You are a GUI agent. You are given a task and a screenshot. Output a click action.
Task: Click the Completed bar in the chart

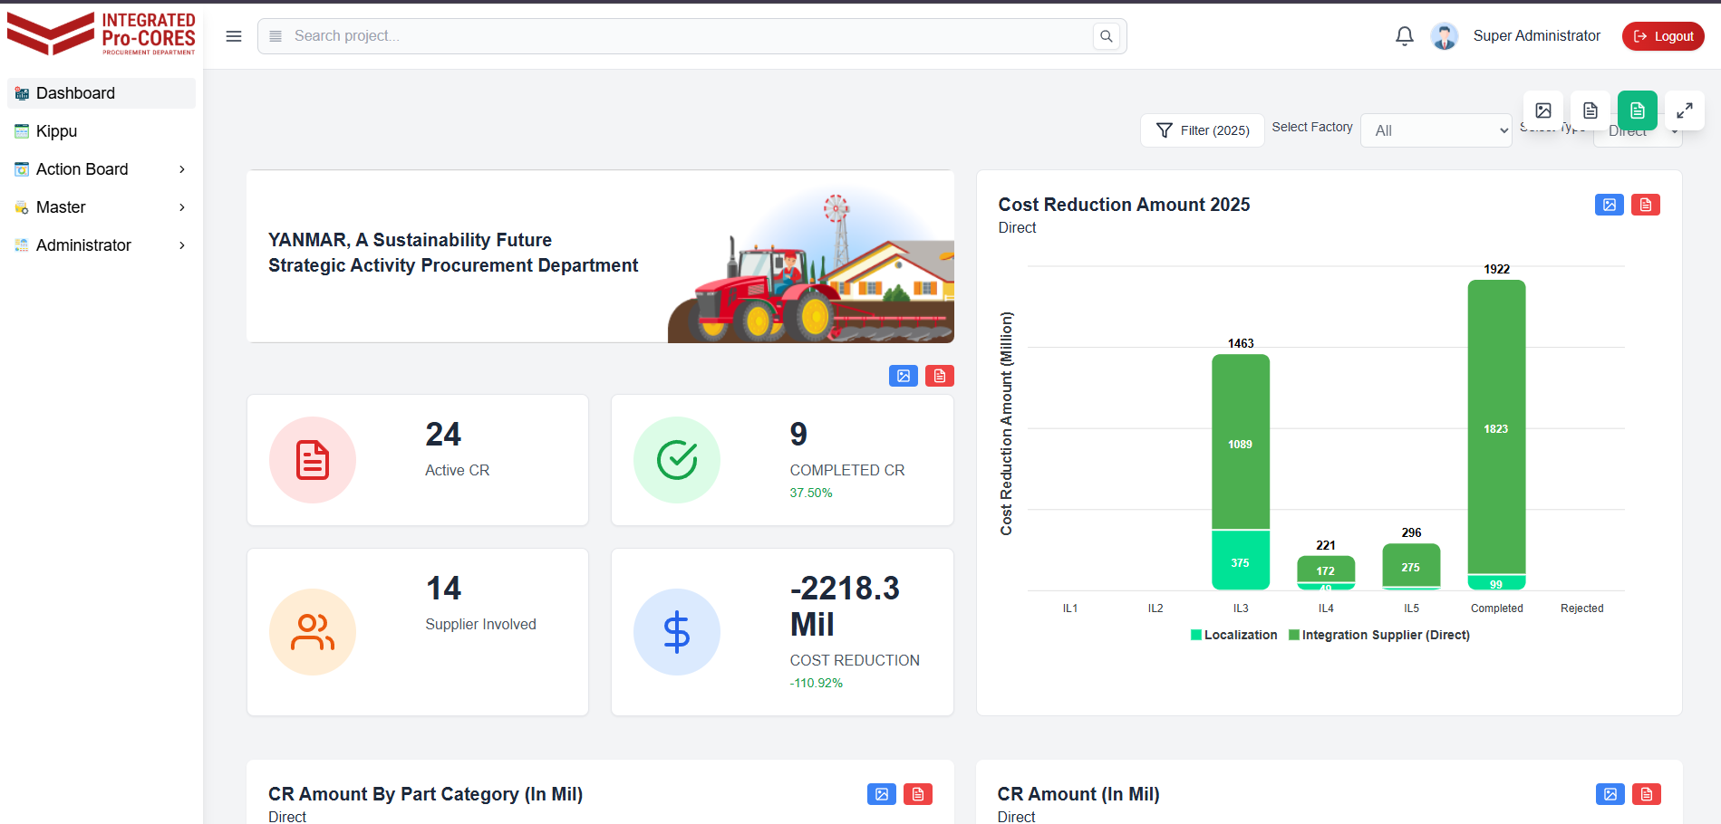[1496, 435]
